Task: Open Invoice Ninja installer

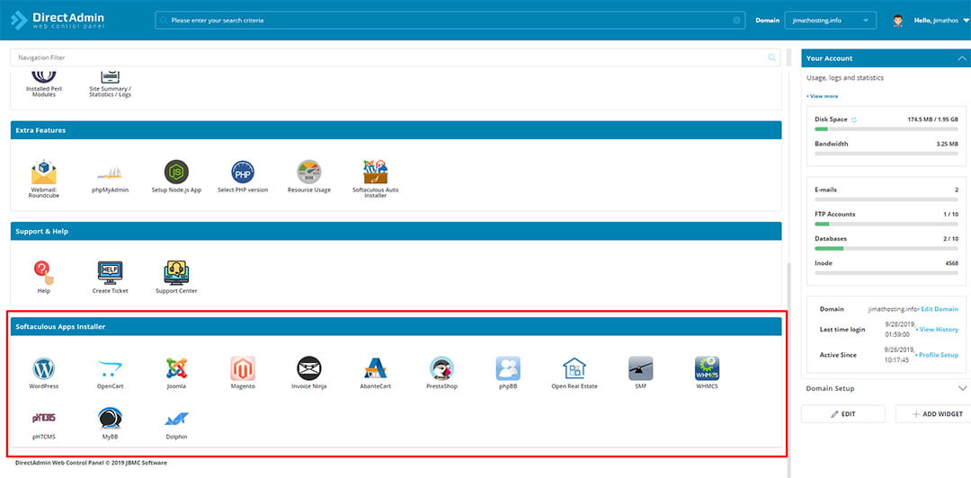Action: (309, 369)
